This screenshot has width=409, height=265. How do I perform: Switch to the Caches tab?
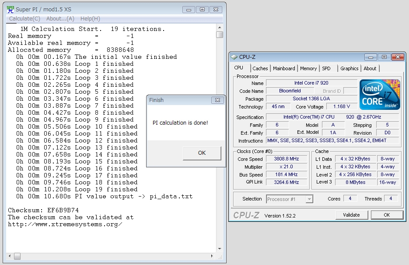(260, 68)
